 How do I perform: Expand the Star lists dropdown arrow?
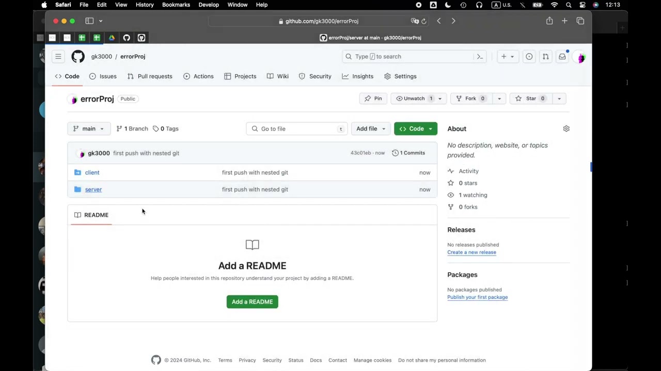559,98
